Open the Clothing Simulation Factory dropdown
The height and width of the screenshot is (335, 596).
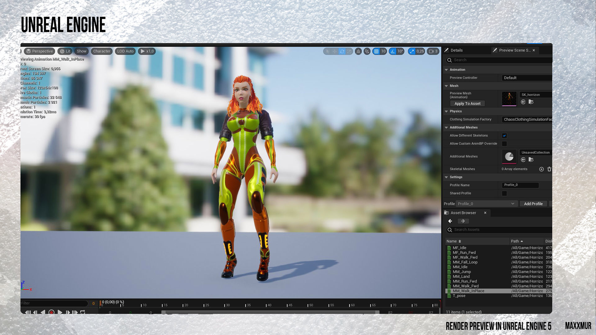tap(527, 119)
